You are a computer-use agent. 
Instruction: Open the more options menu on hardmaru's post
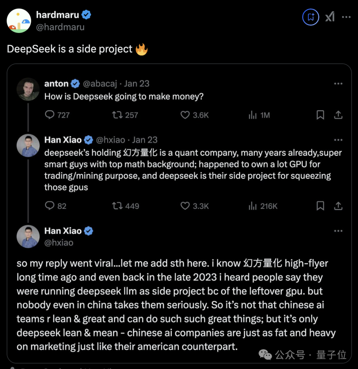[346, 17]
